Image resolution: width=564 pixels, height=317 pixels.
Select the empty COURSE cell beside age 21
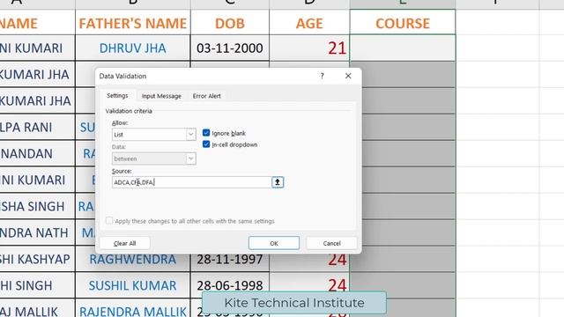coord(403,48)
